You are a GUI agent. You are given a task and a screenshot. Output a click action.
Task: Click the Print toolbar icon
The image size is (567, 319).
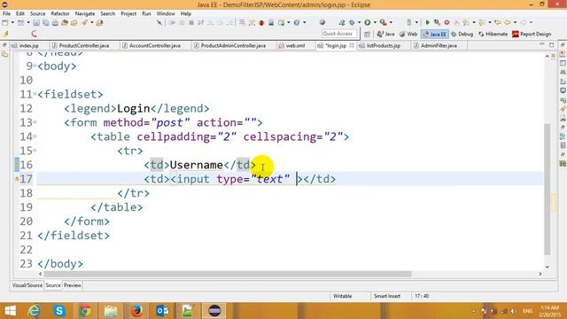55,22
